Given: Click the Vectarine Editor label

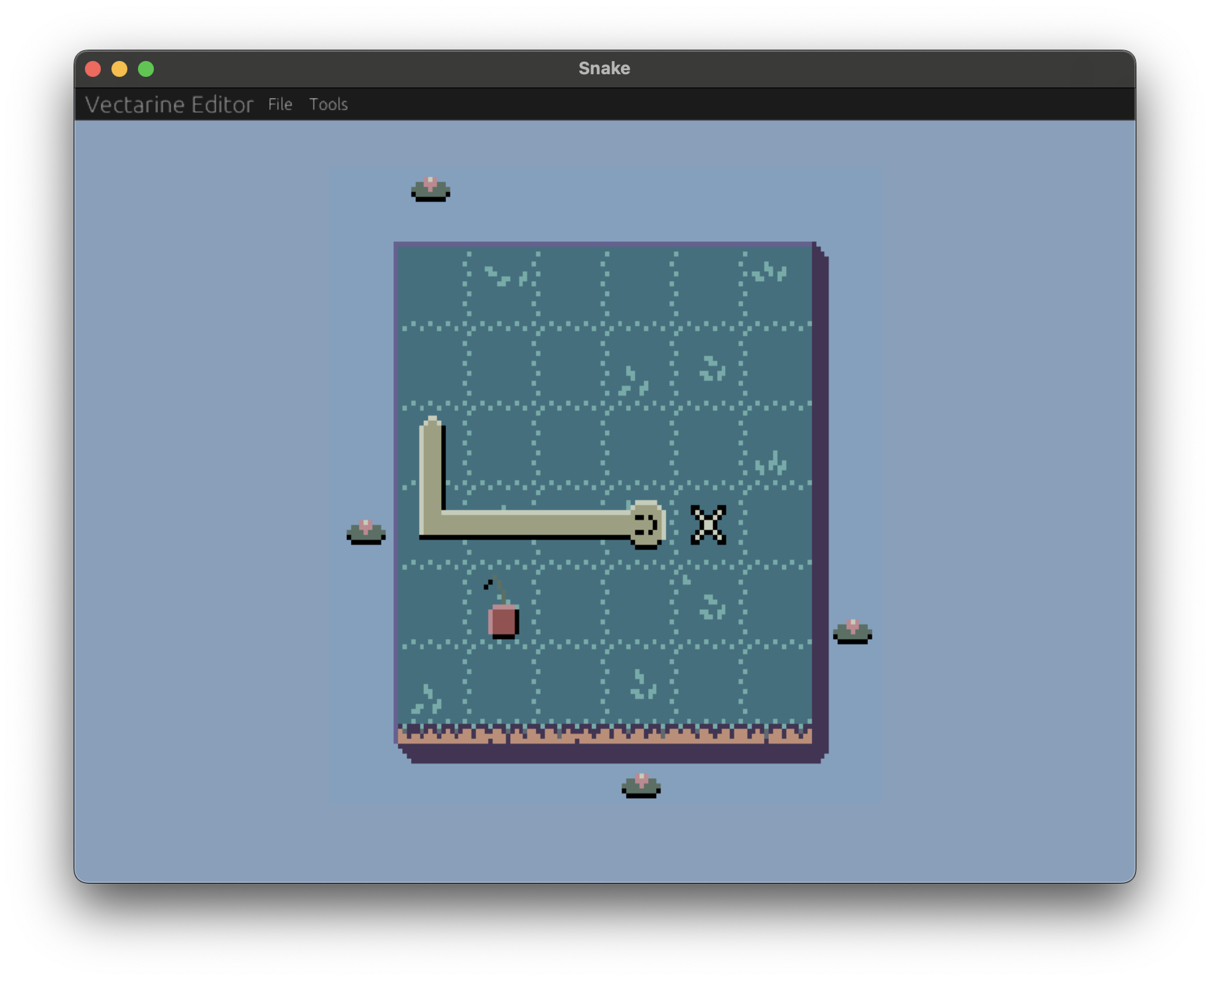Looking at the screenshot, I should tap(169, 104).
